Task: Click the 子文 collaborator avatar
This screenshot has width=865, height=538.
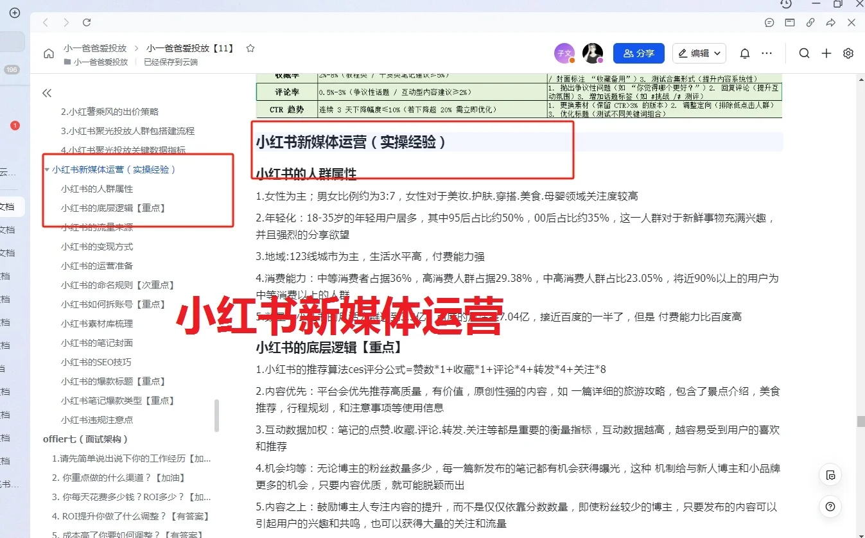Action: tap(563, 53)
